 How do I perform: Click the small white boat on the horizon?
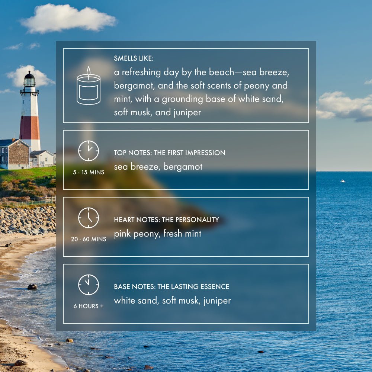point(343,181)
